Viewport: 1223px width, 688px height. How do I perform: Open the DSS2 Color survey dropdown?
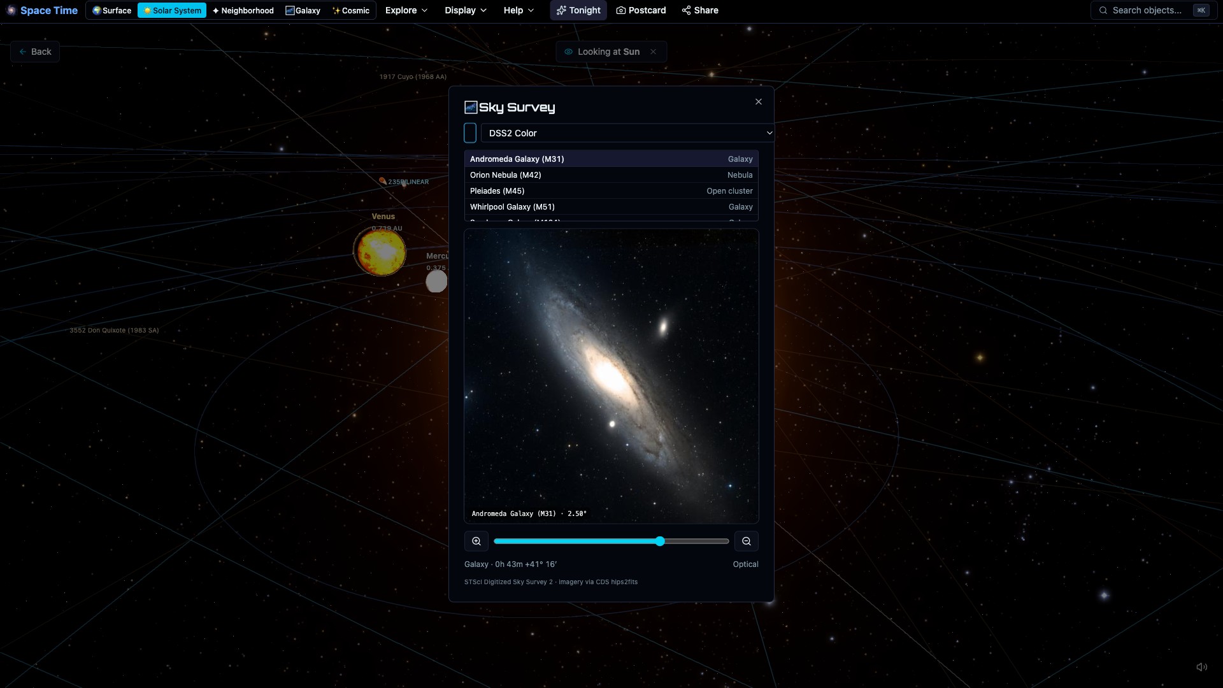pos(627,133)
